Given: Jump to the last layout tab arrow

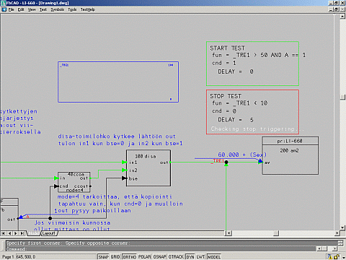Looking at the screenshot, I should point(22,233).
